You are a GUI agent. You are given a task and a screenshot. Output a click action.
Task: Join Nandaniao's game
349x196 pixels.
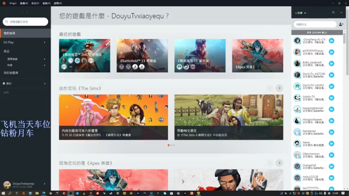point(332,132)
